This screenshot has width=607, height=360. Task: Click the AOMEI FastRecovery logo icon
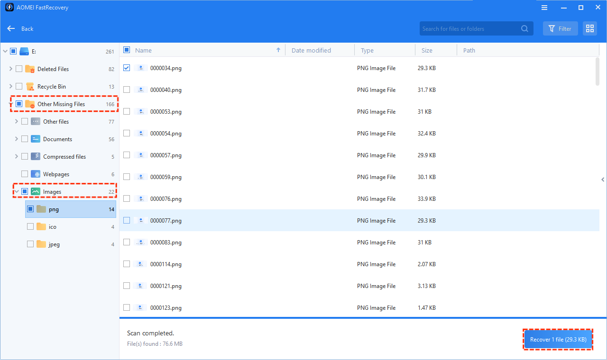(x=9, y=7)
